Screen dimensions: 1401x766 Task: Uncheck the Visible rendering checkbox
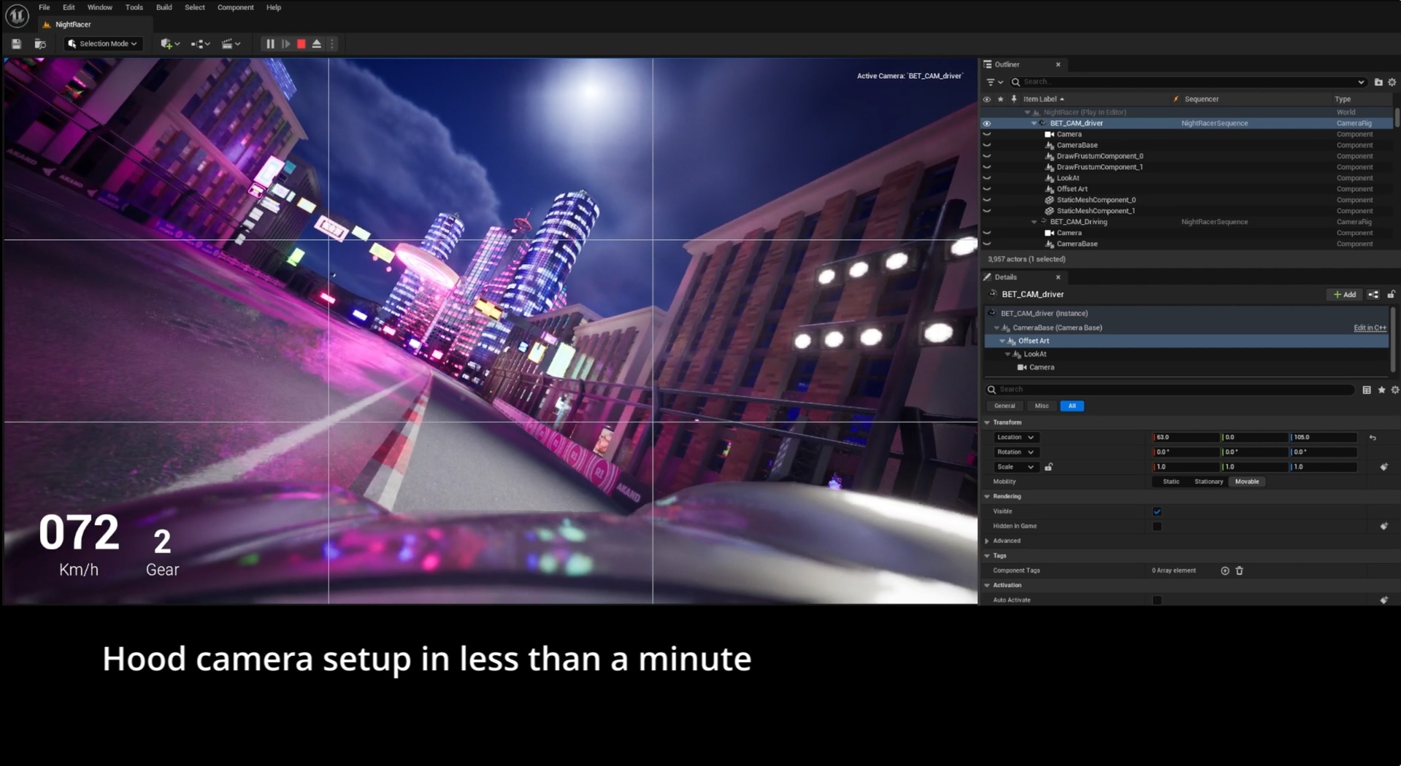click(x=1157, y=511)
